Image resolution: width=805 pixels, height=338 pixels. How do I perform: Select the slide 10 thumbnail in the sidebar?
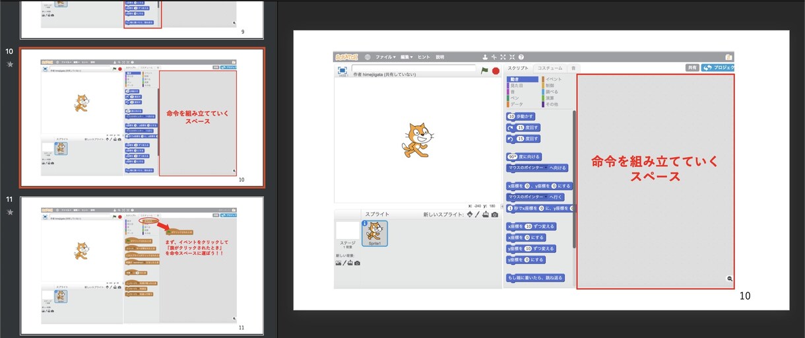pos(142,118)
